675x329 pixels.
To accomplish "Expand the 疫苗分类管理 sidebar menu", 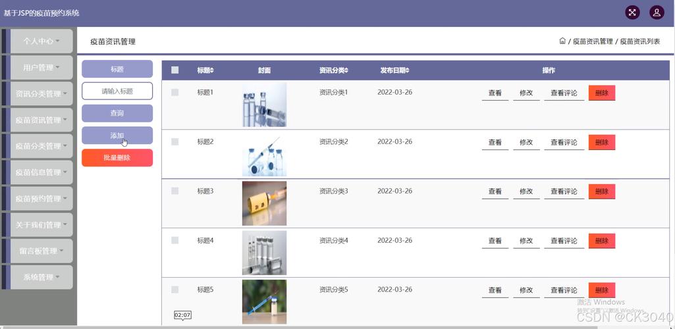I will pyautogui.click(x=41, y=146).
